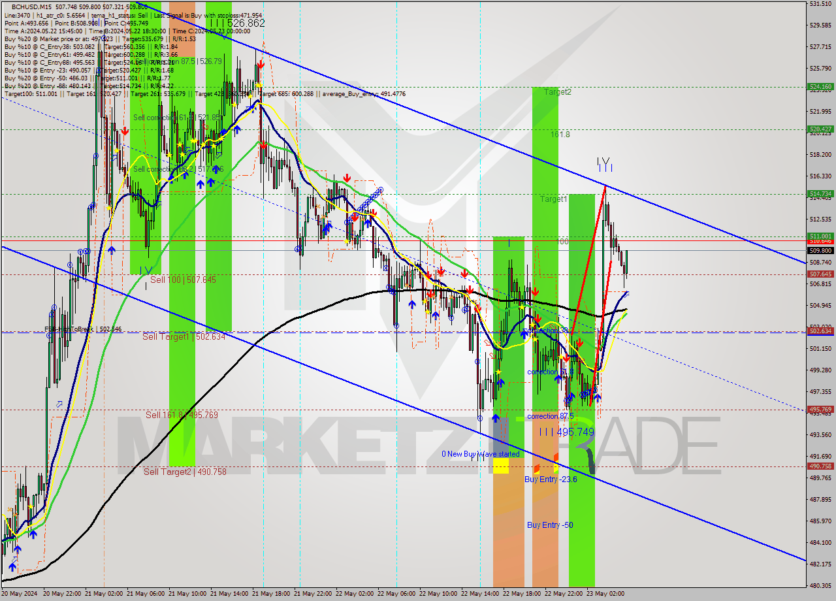This screenshot has width=836, height=601.
Task: Click the 'Sell Target2 | 490.758' label
Action: [185, 472]
